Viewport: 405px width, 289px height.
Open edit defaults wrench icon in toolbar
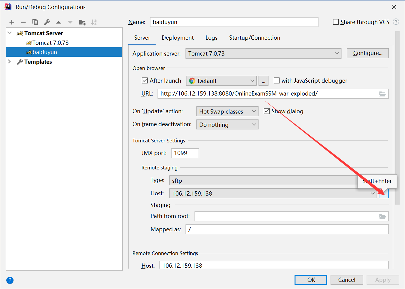(x=47, y=22)
